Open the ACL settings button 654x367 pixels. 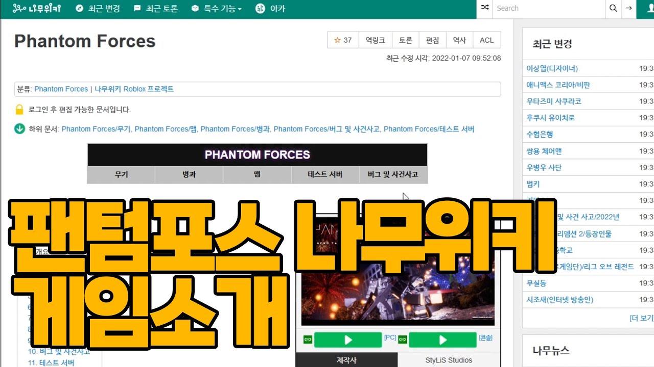487,40
